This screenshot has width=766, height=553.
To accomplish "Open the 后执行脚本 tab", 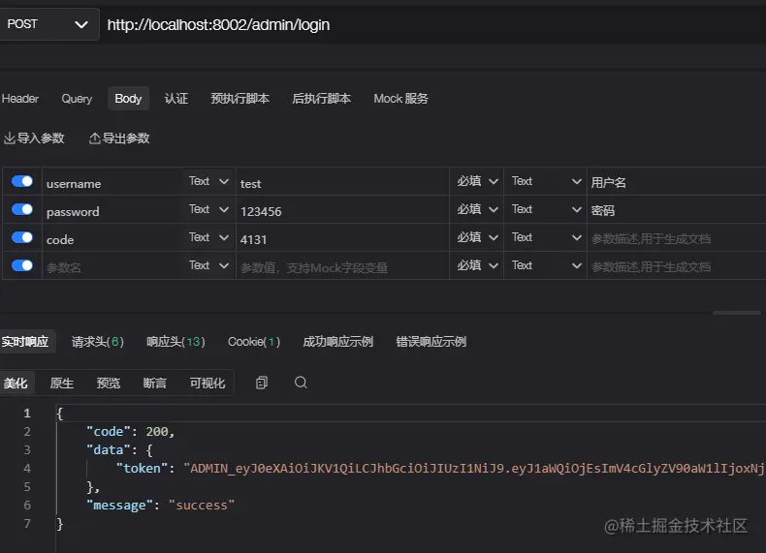I will tap(322, 99).
